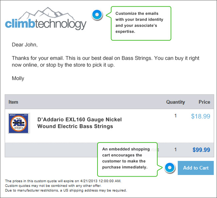Click the Item column header
This screenshot has height=198, width=217.
click(x=13, y=102)
